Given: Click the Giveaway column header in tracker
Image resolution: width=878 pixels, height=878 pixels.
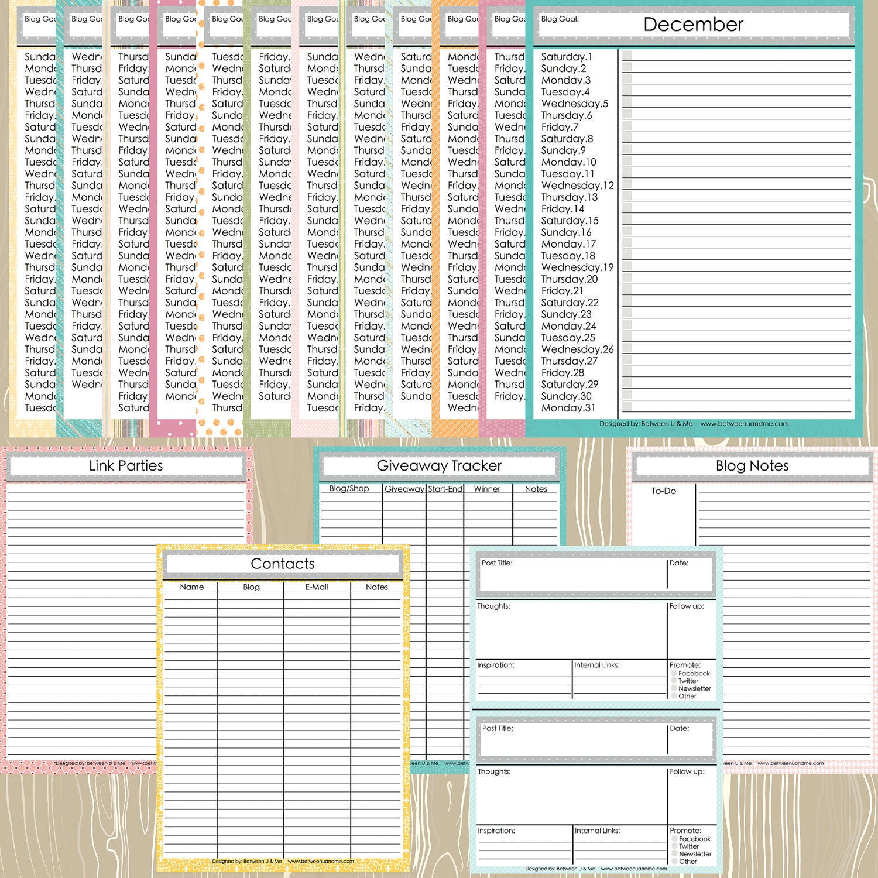Looking at the screenshot, I should 404,489.
